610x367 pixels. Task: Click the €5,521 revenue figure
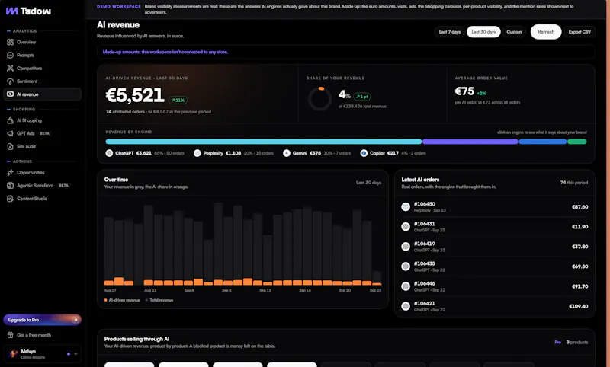(x=135, y=95)
